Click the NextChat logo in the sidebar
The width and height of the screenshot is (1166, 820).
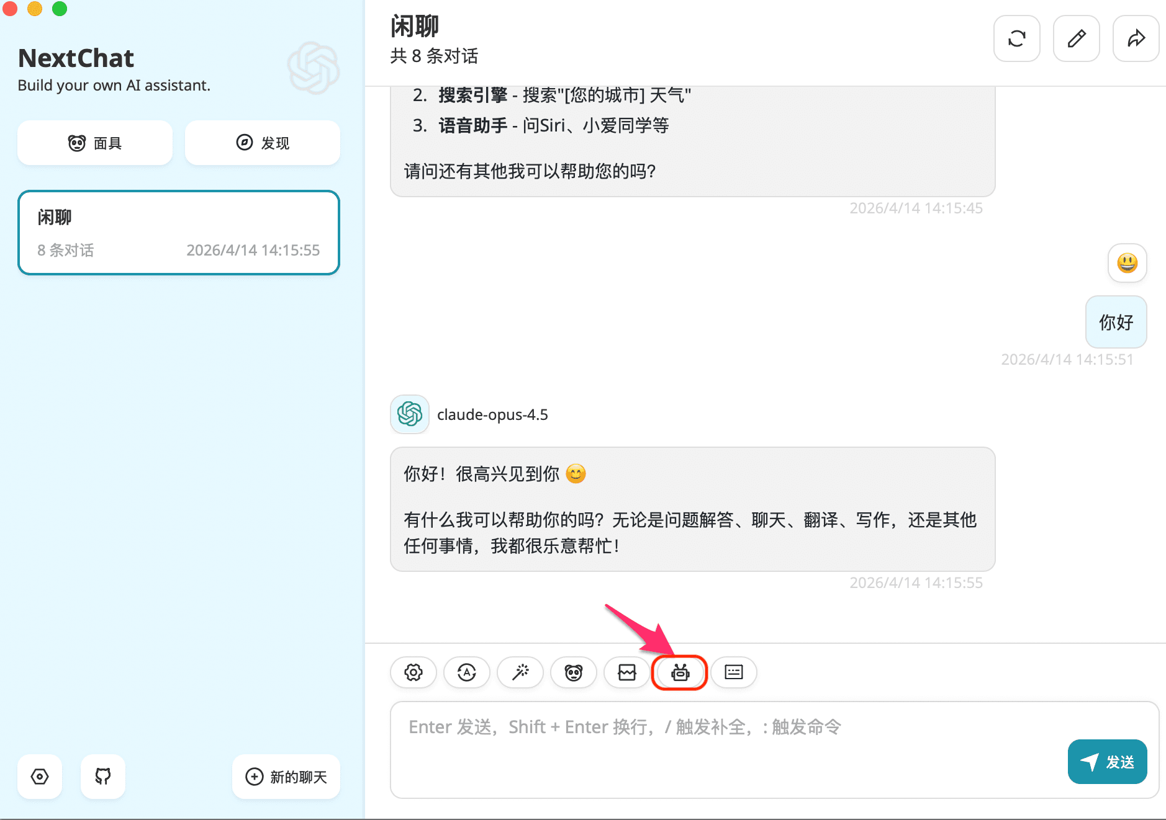[x=314, y=68]
